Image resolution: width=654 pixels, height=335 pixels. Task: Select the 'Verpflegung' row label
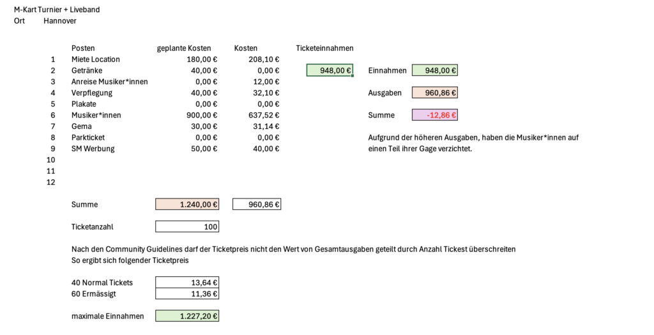(92, 93)
